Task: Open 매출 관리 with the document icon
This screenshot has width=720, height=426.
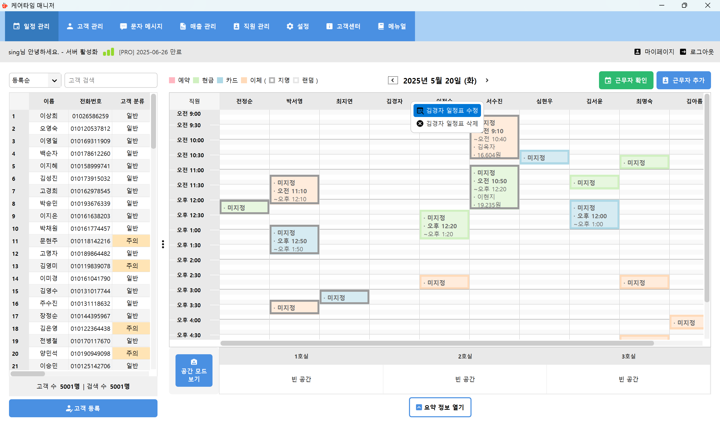Action: (183, 26)
